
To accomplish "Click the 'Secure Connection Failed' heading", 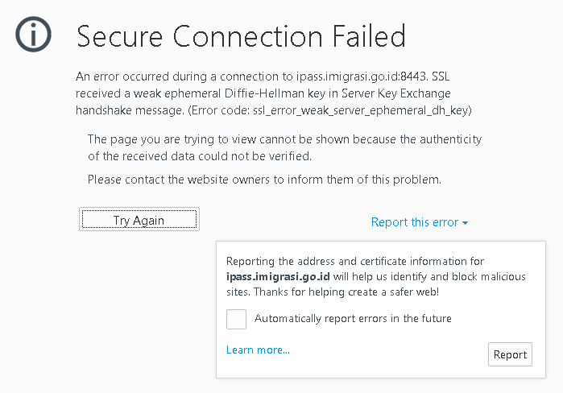I will (x=242, y=36).
